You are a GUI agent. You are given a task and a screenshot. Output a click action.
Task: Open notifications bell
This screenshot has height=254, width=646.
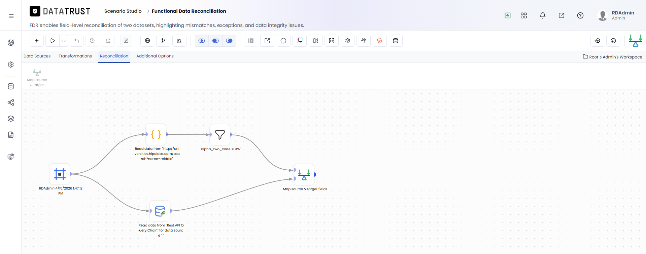pos(543,15)
